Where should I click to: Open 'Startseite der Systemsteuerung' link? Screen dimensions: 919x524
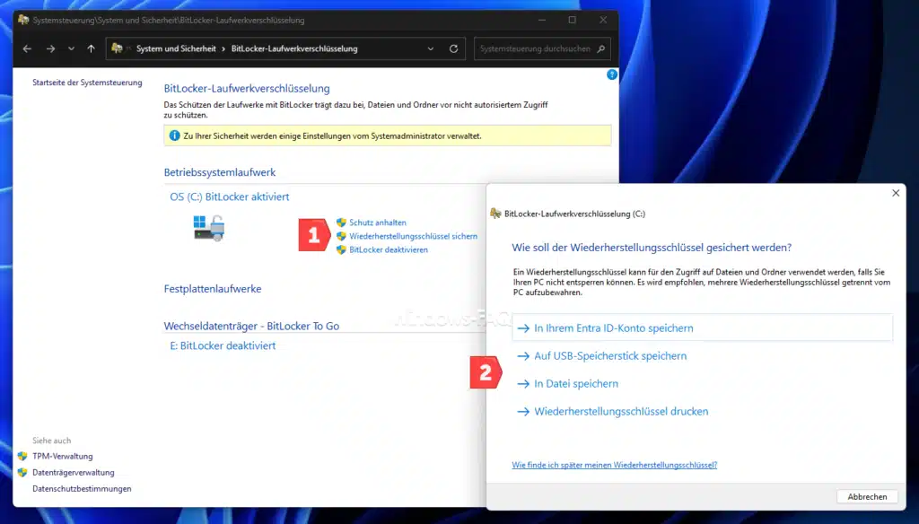[x=87, y=83]
